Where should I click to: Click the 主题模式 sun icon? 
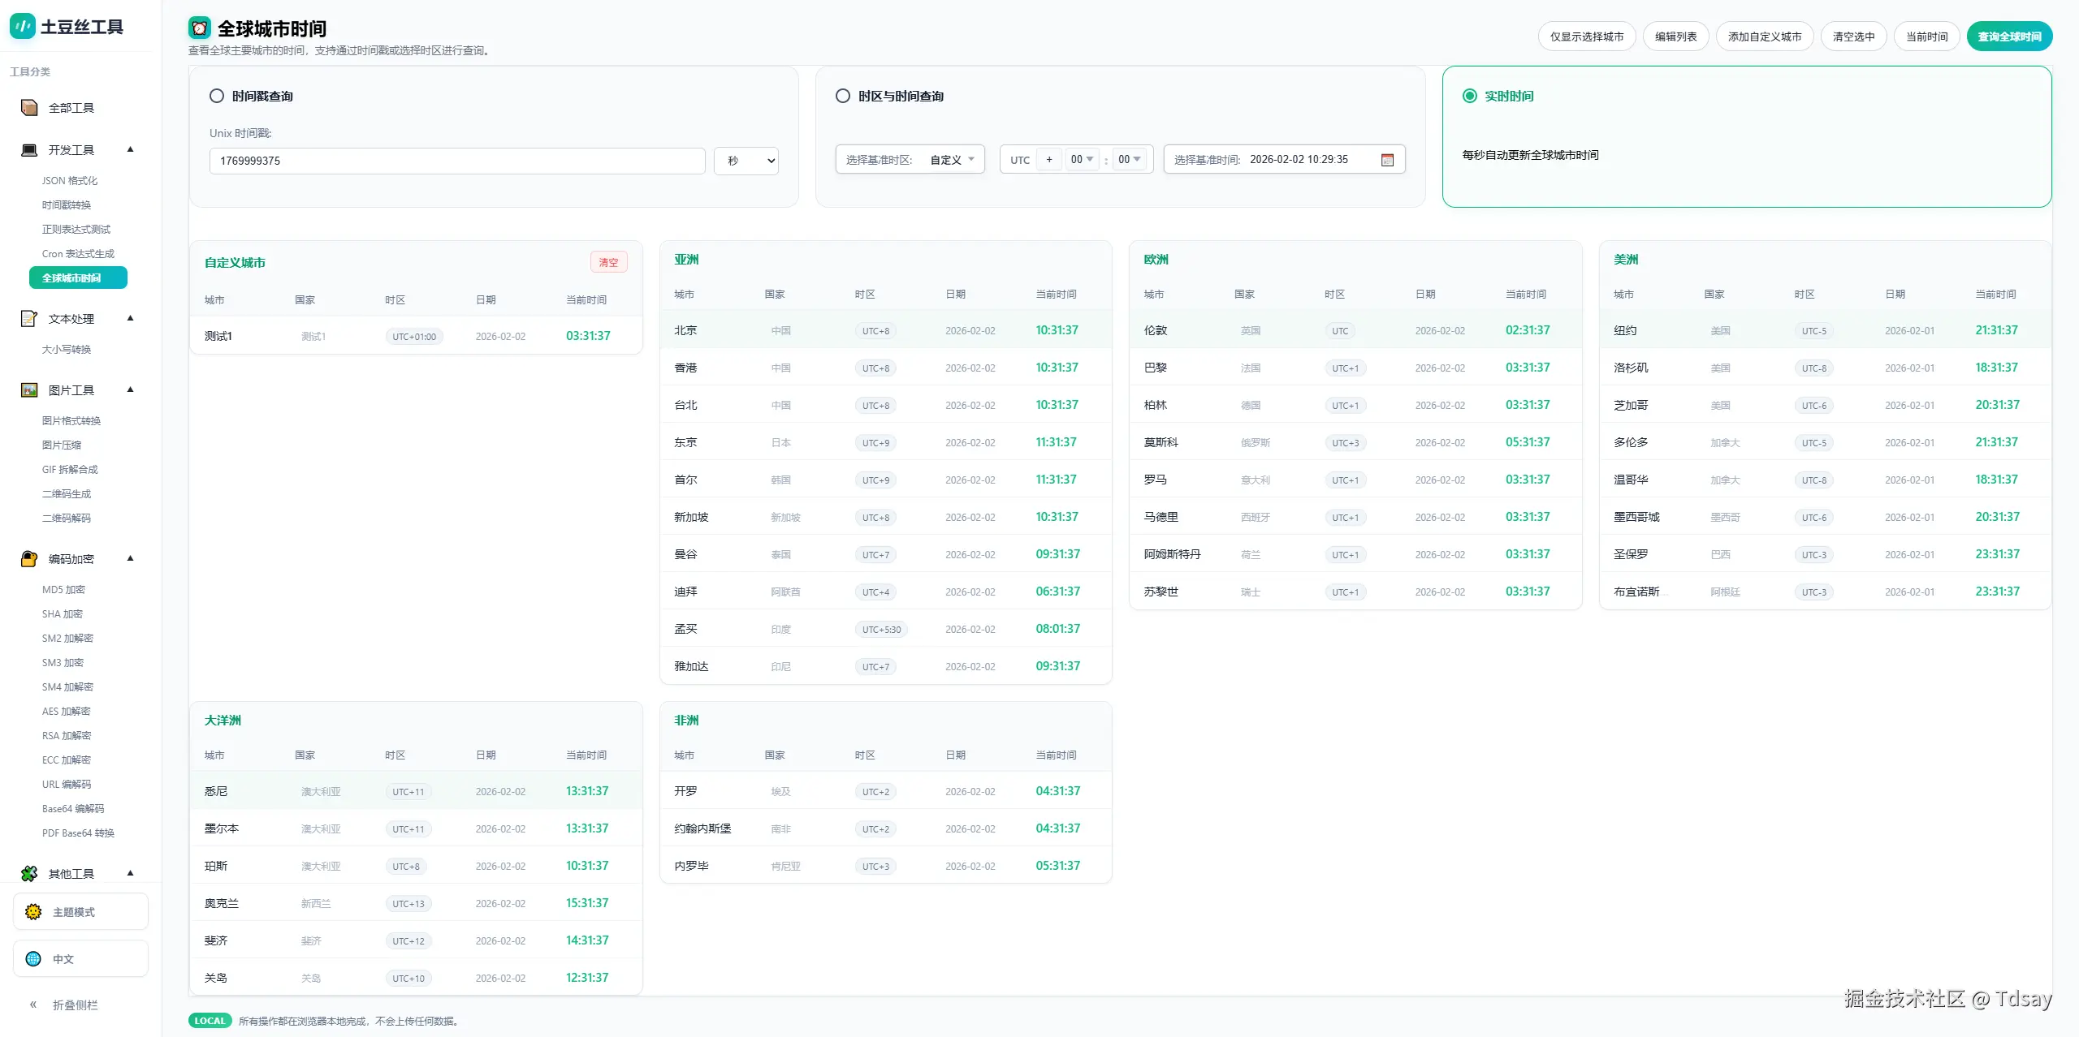(x=33, y=912)
